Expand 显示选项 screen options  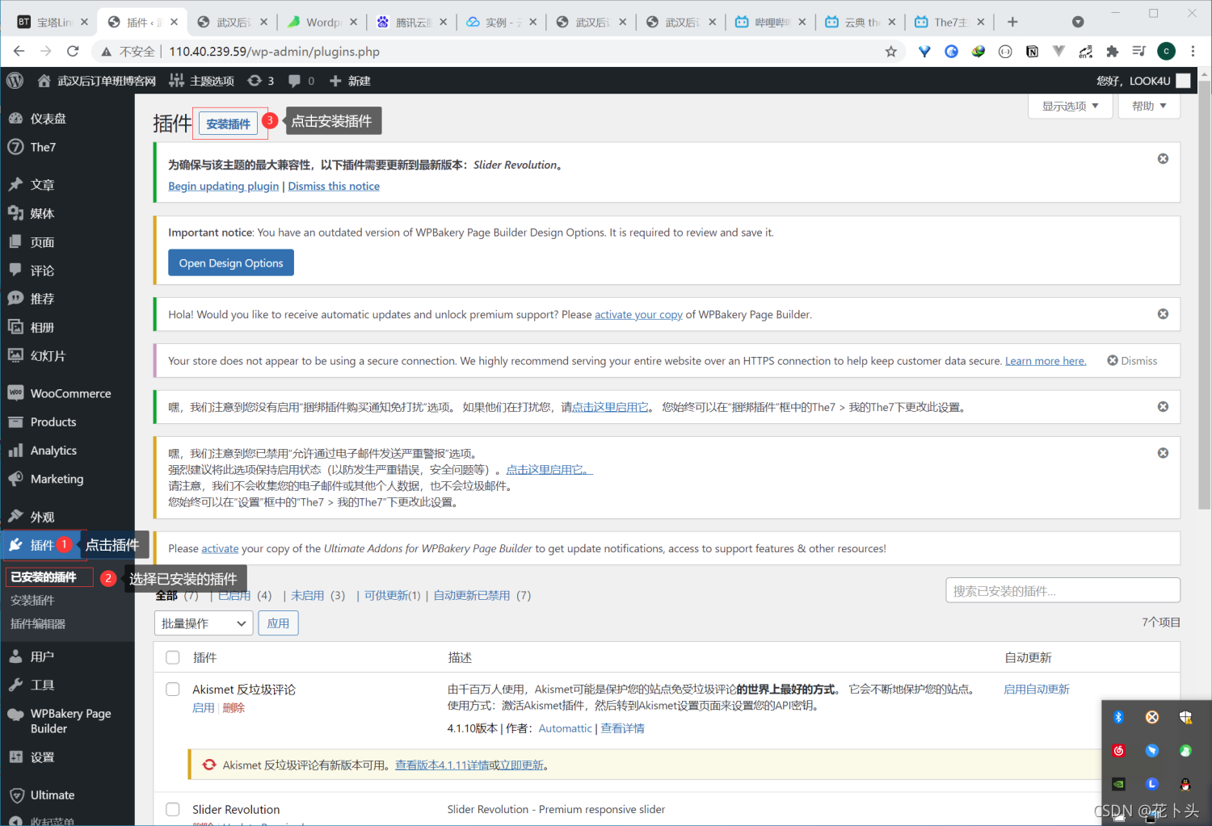(1071, 106)
